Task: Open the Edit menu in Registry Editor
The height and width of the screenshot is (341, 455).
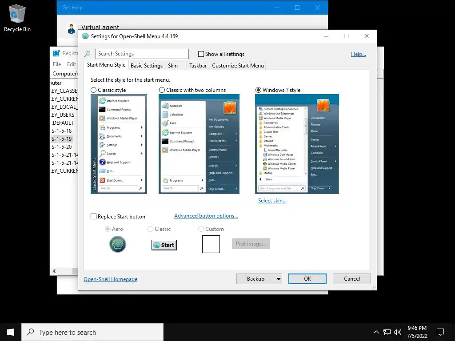Action: coord(72,64)
